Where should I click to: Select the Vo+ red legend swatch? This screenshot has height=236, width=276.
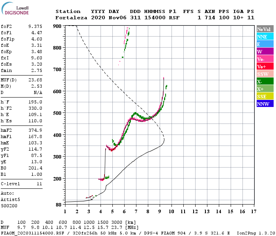pyautogui.click(x=265, y=66)
